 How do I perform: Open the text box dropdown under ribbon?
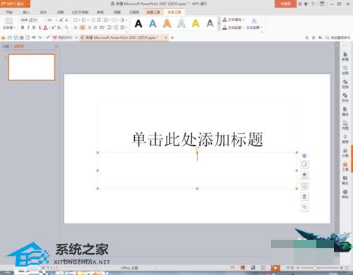(9, 28)
